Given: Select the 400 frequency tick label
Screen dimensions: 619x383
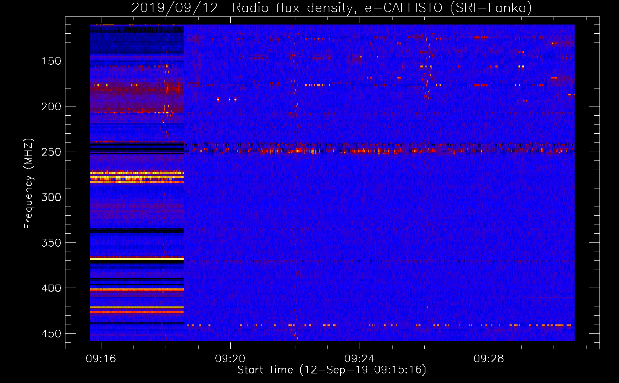Looking at the screenshot, I should tap(51, 288).
